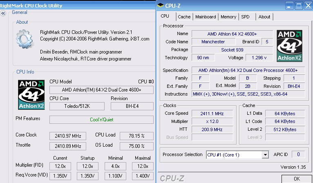Click the HTT value 200.9 MHz

point(212,129)
